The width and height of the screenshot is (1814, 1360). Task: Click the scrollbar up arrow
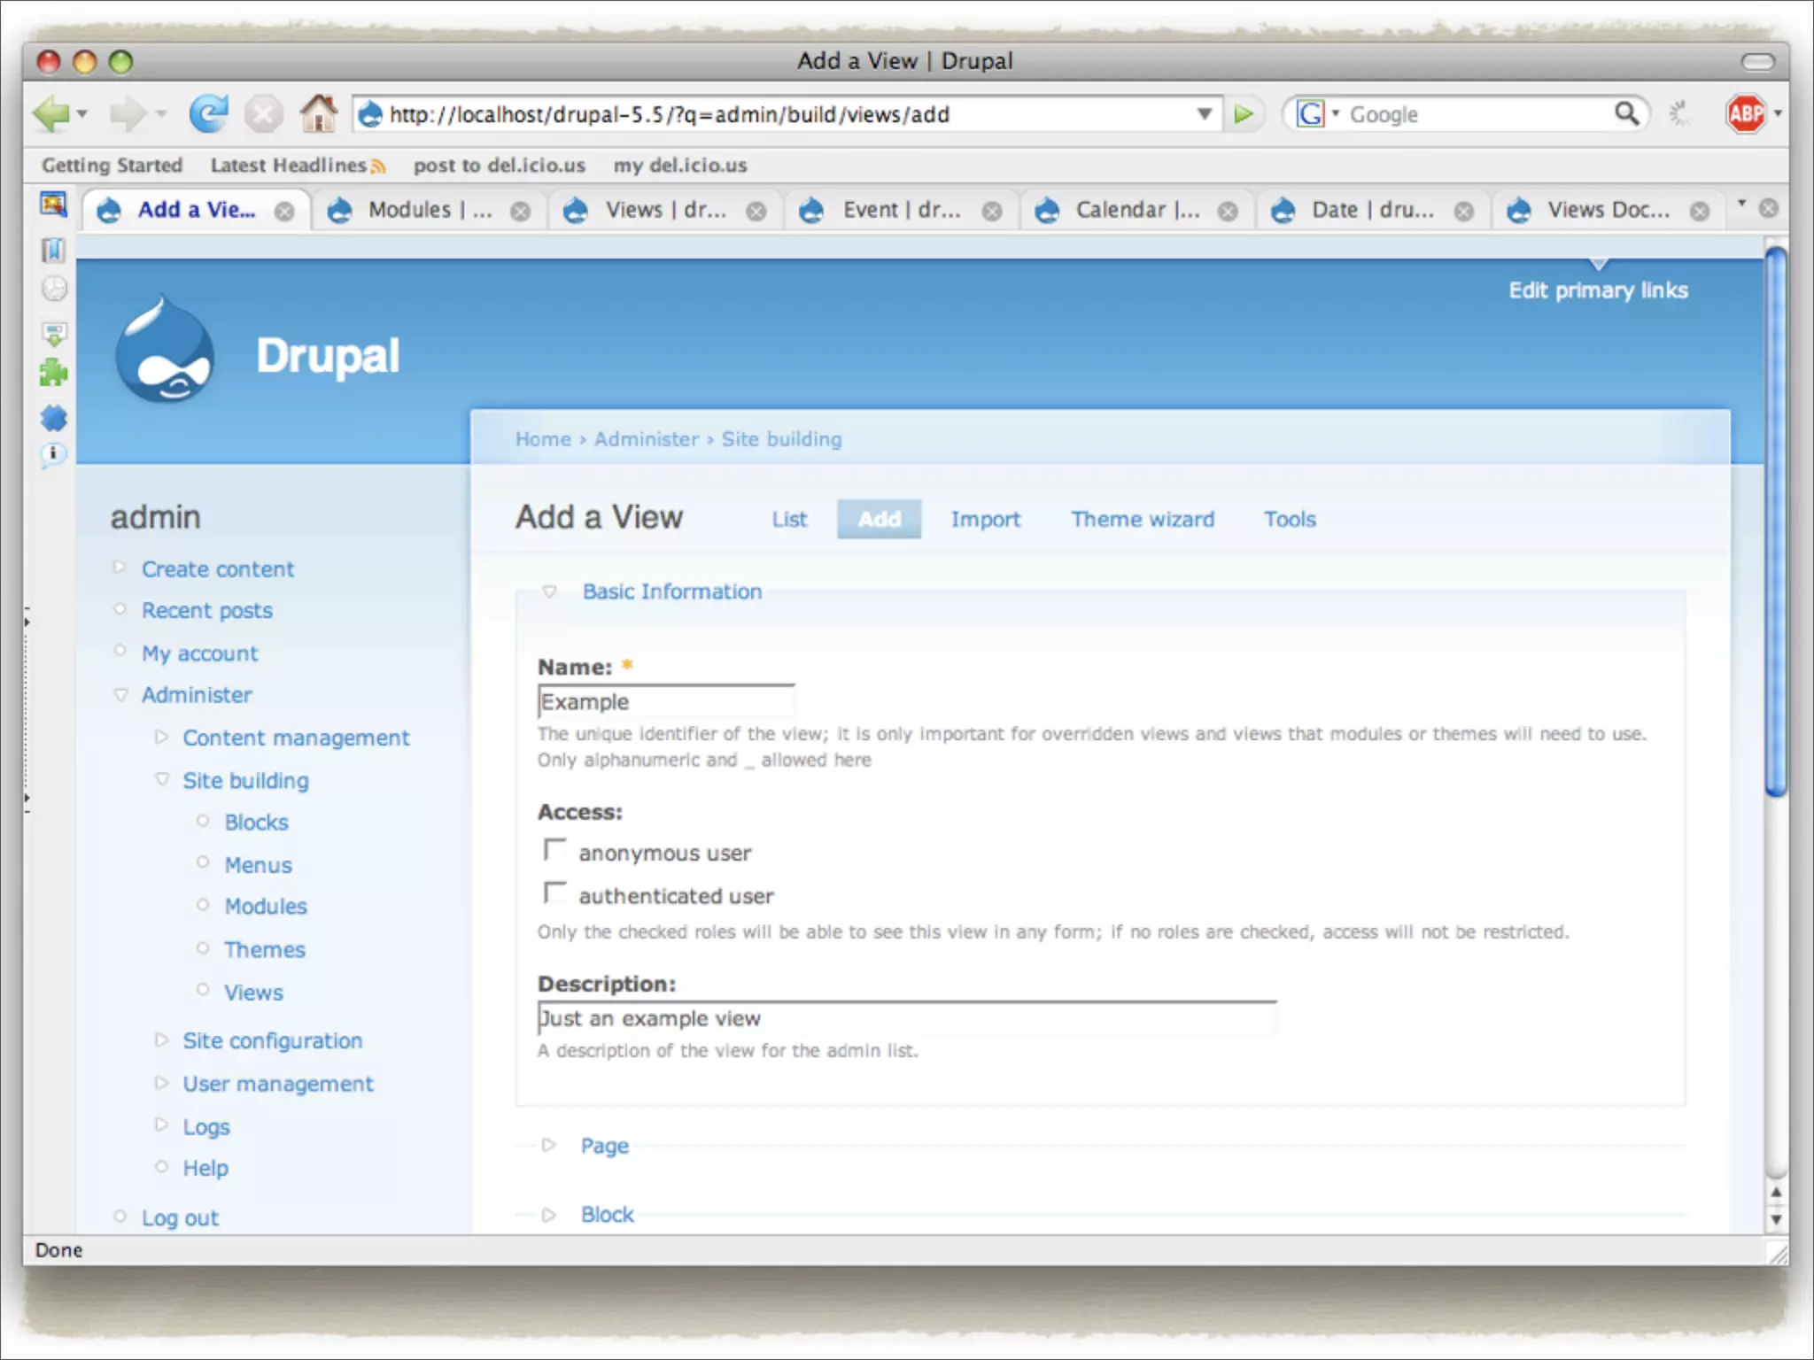pos(1775,1193)
